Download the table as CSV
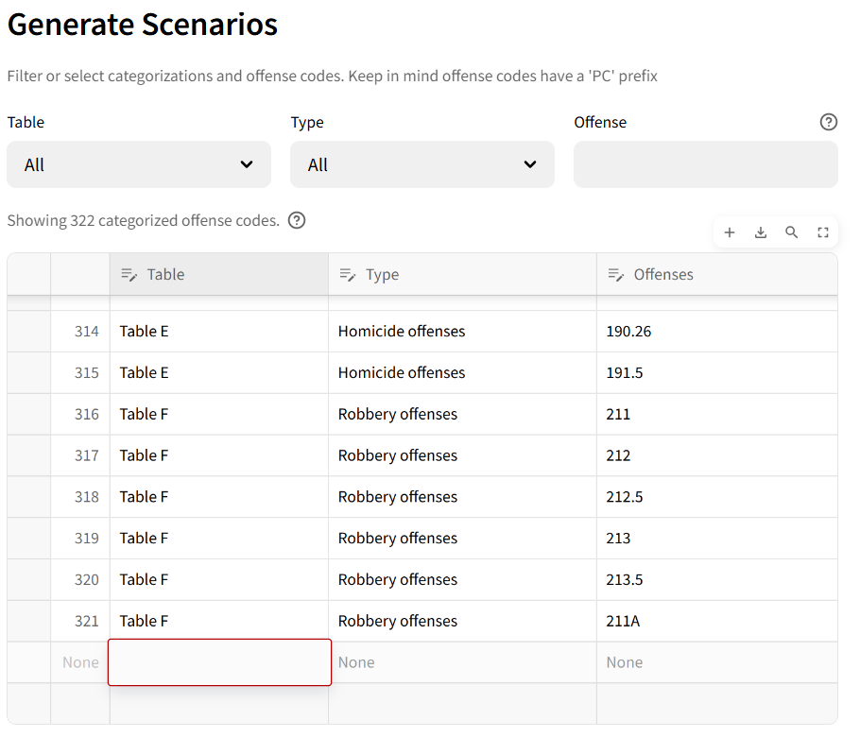This screenshot has height=737, width=860. point(761,232)
